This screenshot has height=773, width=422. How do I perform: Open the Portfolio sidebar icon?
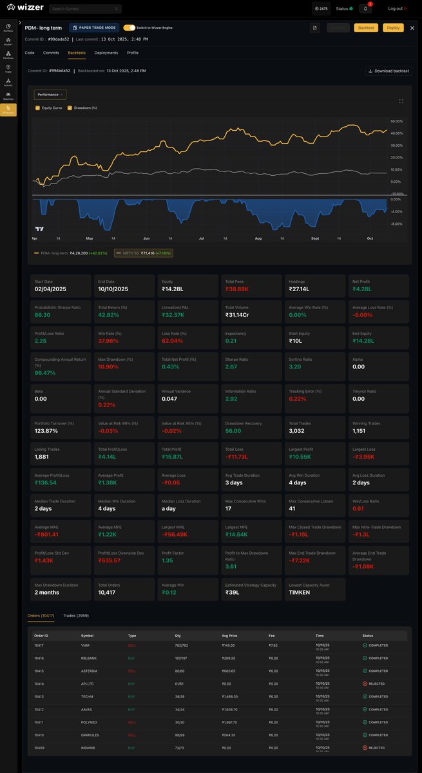pos(8,27)
